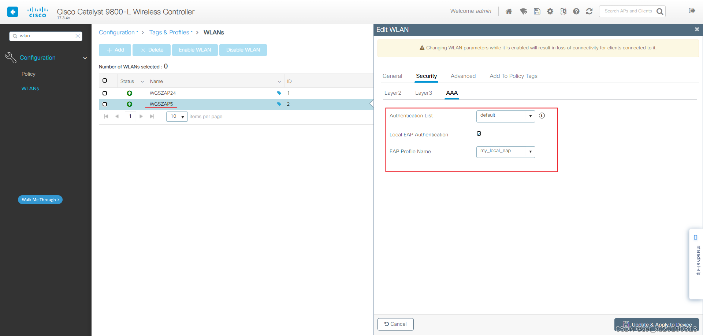
Task: Clear the wlan menu search with X
Action: pos(78,36)
